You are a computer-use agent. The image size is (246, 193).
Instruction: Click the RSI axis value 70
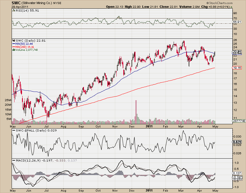(x=235, y=18)
